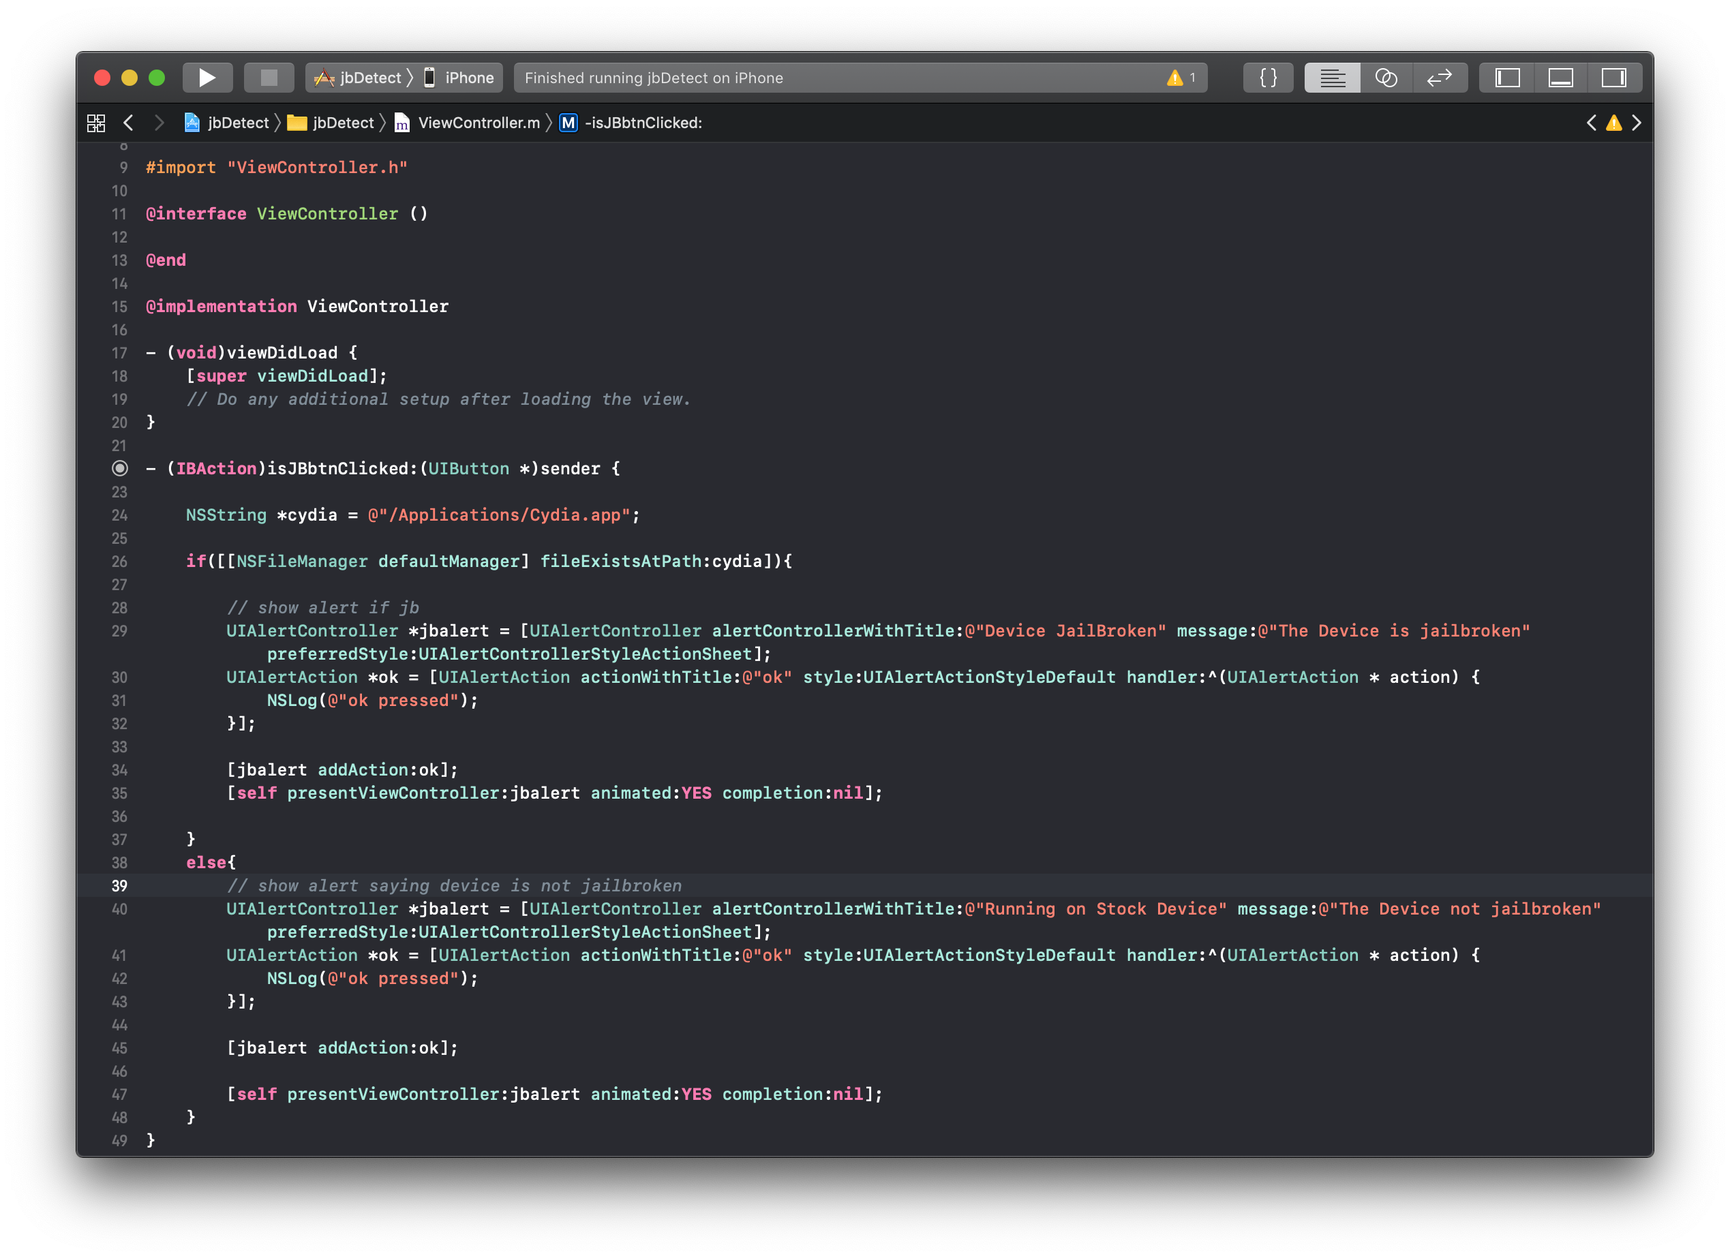1730x1258 pixels.
Task: Show the Assistant editor
Action: point(1386,78)
